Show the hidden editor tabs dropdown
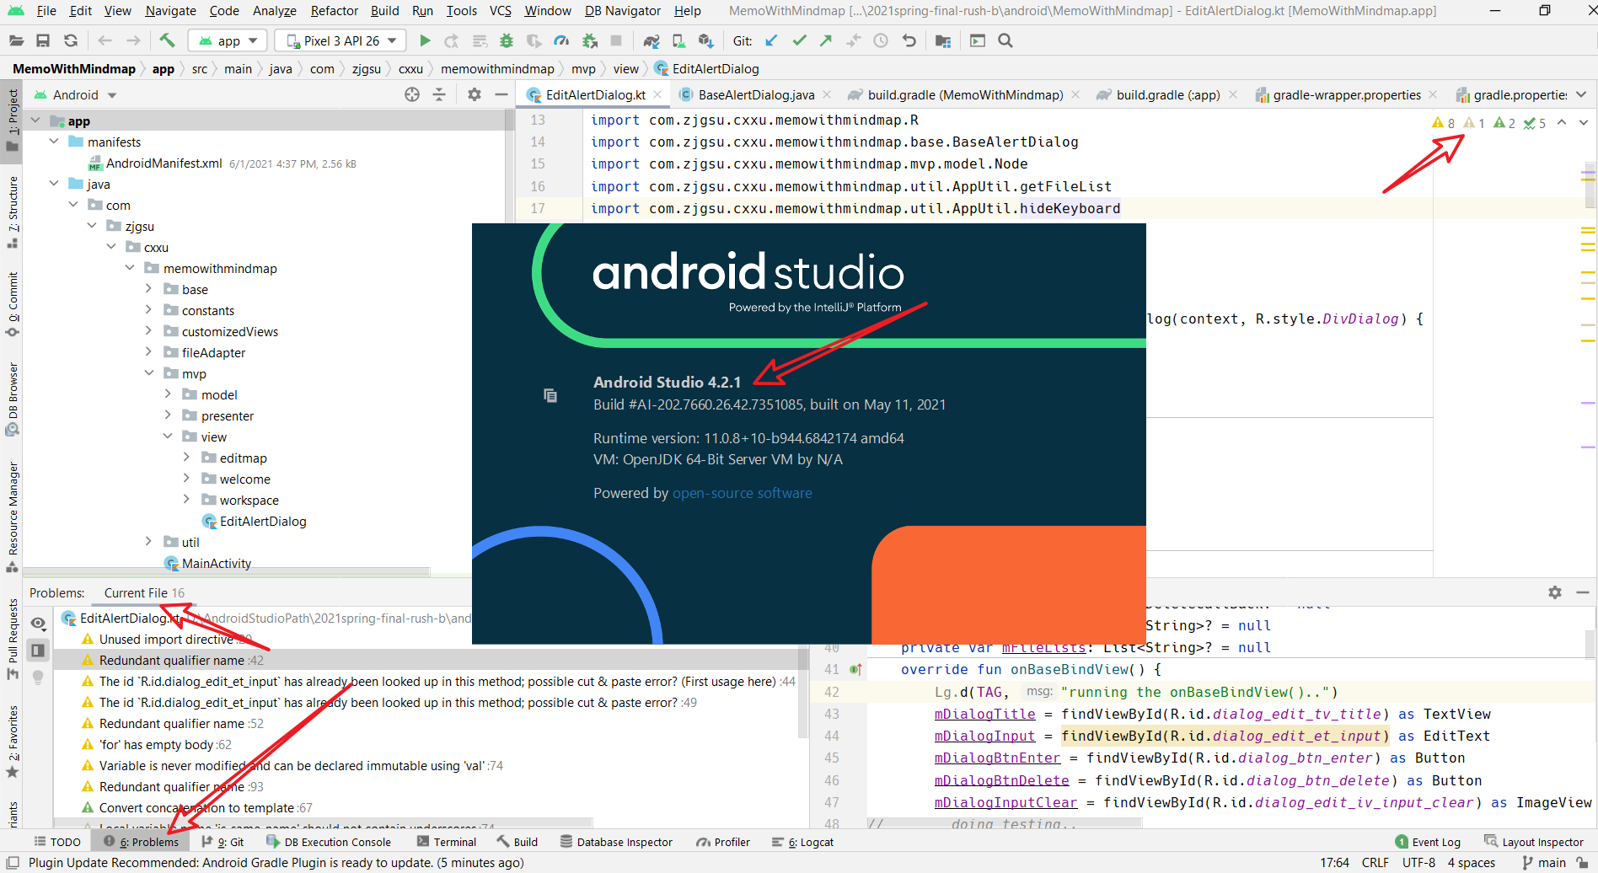The height and width of the screenshot is (873, 1598). [1581, 94]
